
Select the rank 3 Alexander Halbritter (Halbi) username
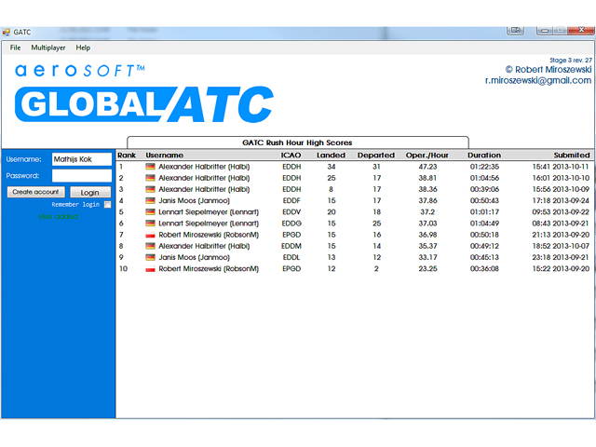204,189
